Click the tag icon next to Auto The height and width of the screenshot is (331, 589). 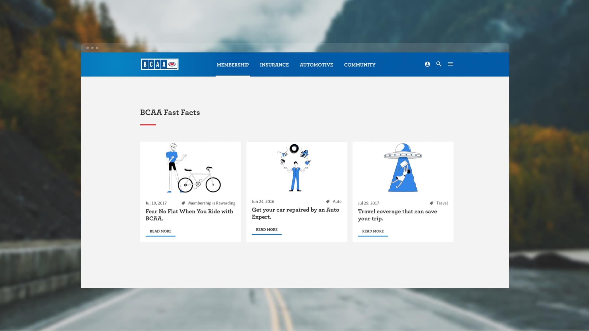[x=328, y=202]
